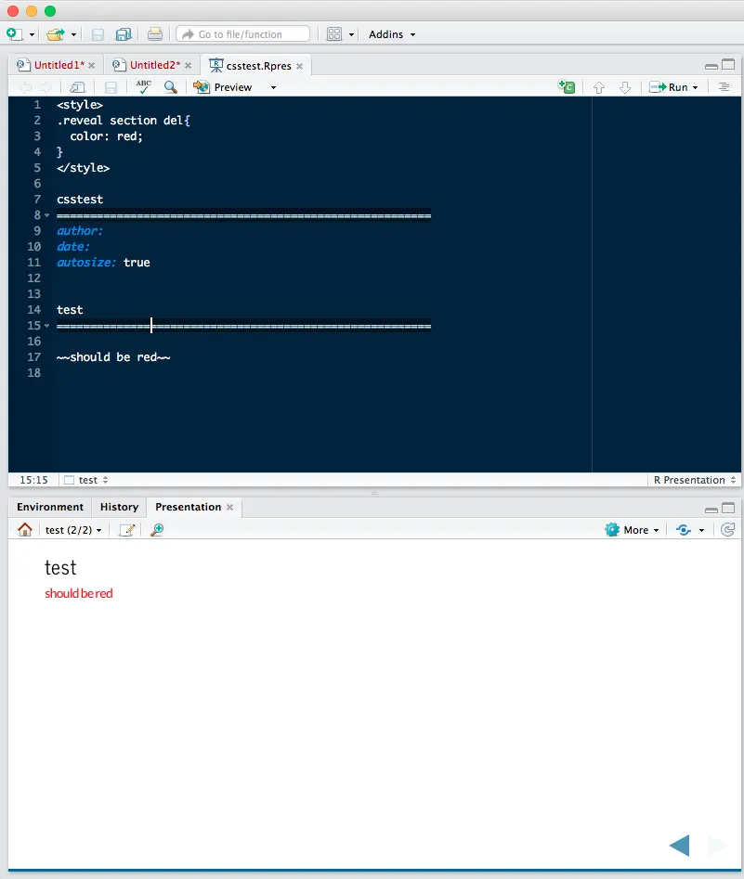
Task: Click the ABC spell check icon
Action: [144, 87]
